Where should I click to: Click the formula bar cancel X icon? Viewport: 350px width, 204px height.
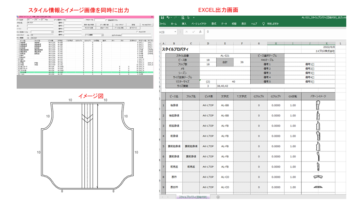pyautogui.click(x=187, y=32)
